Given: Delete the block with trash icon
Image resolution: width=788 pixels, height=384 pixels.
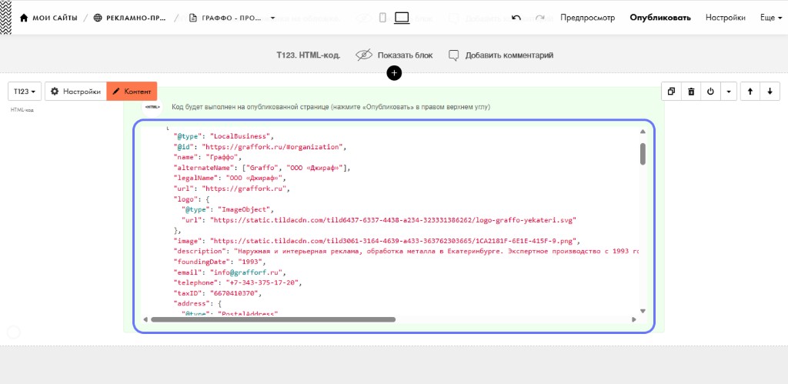Looking at the screenshot, I should (691, 92).
